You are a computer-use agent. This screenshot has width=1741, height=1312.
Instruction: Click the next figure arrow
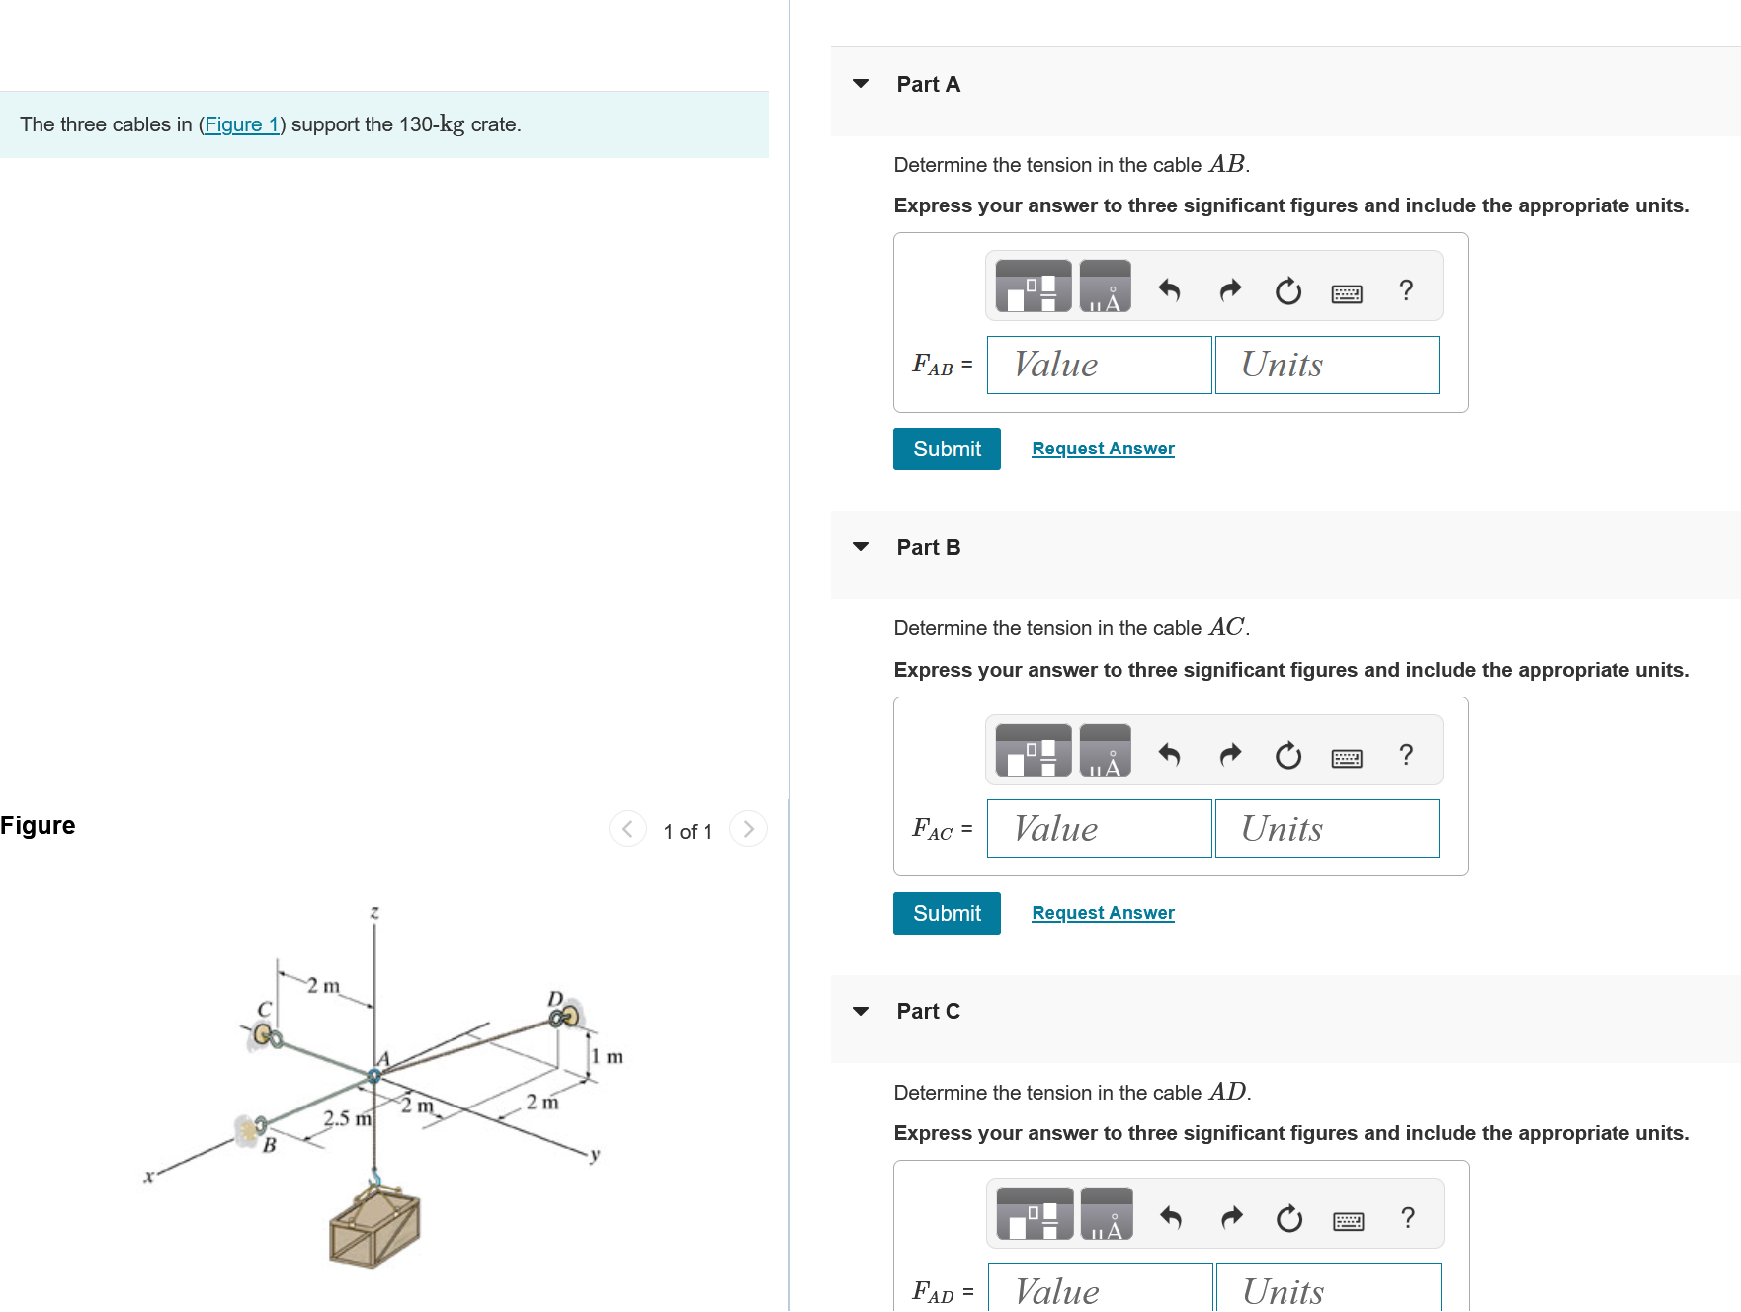click(x=748, y=830)
